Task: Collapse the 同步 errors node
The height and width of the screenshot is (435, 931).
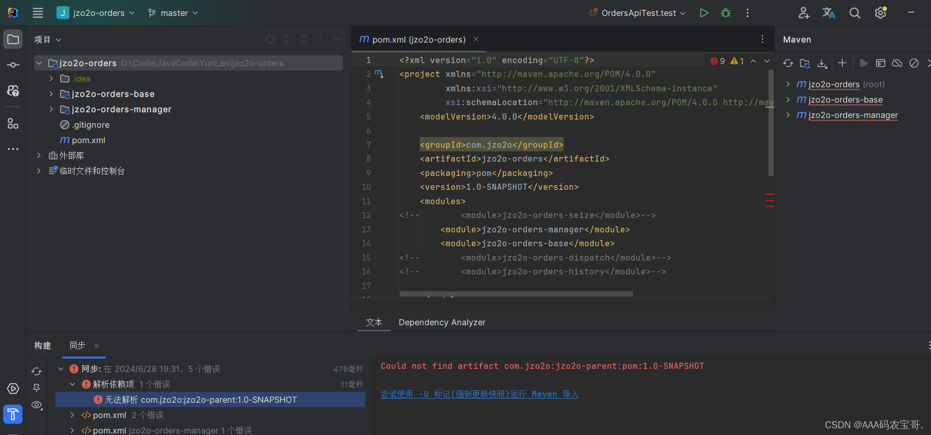Action: click(61, 369)
